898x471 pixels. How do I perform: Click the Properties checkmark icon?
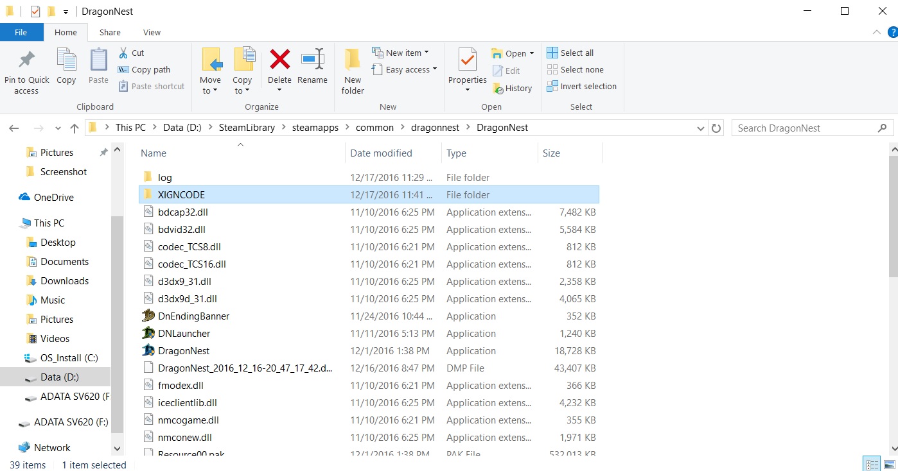tap(468, 60)
